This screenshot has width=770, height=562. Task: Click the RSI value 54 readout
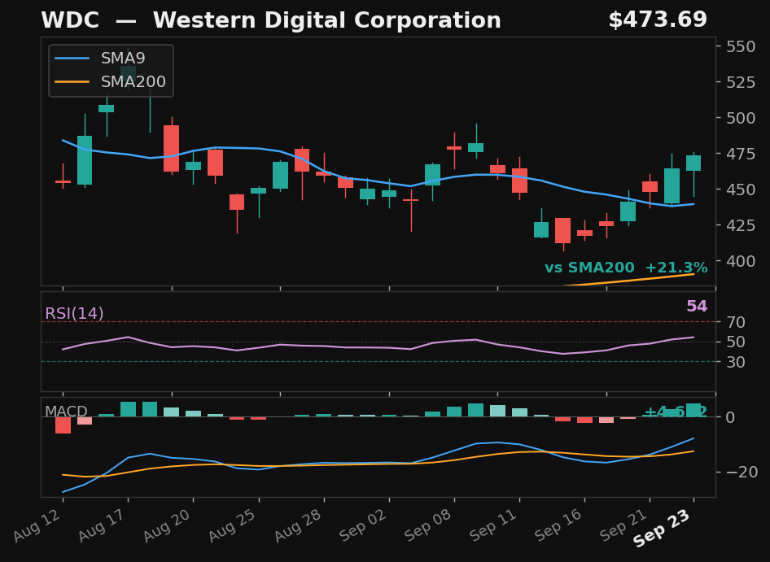697,307
